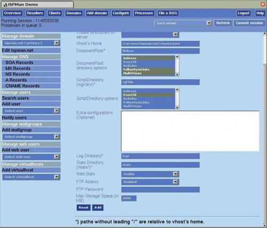Click inside the Extra configurations text area
The image size is (267, 228).
190,131
